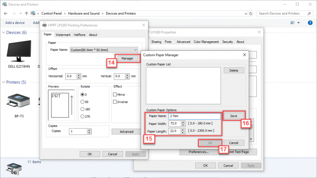317x178 pixels.
Task: Click the Horizontal offset field
Action: [71, 76]
